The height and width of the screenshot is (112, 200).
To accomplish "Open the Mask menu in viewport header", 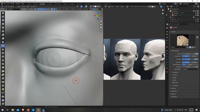I will pos(28,6).
